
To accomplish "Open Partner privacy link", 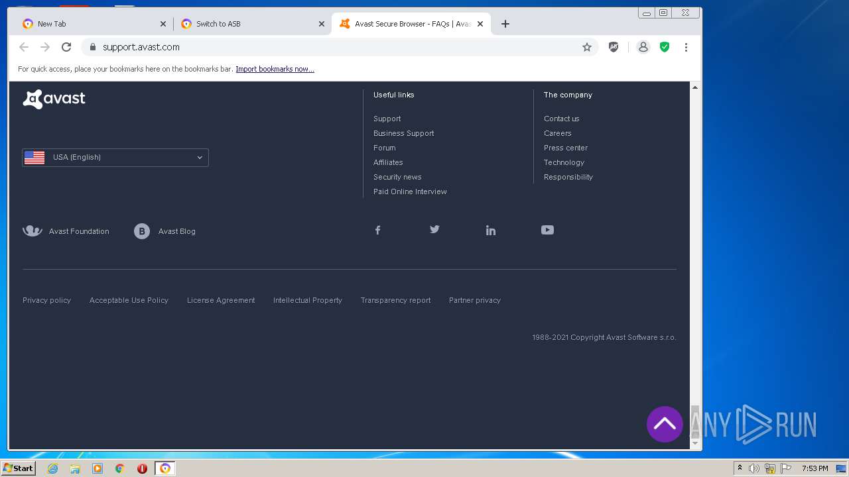I will coord(475,300).
